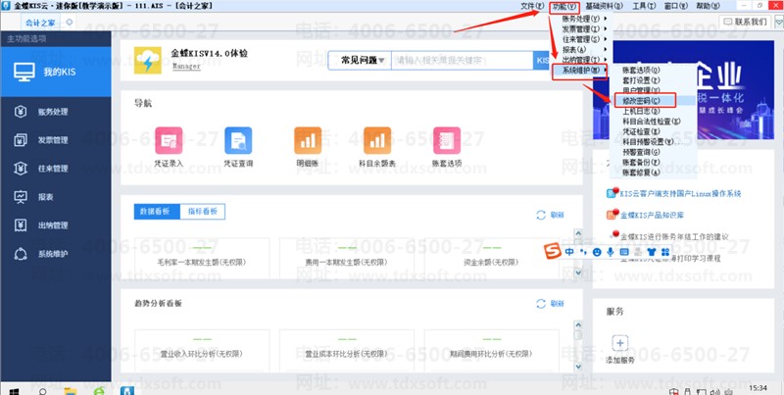Open the 账套选项 navigation icon
The width and height of the screenshot is (784, 395).
click(447, 140)
